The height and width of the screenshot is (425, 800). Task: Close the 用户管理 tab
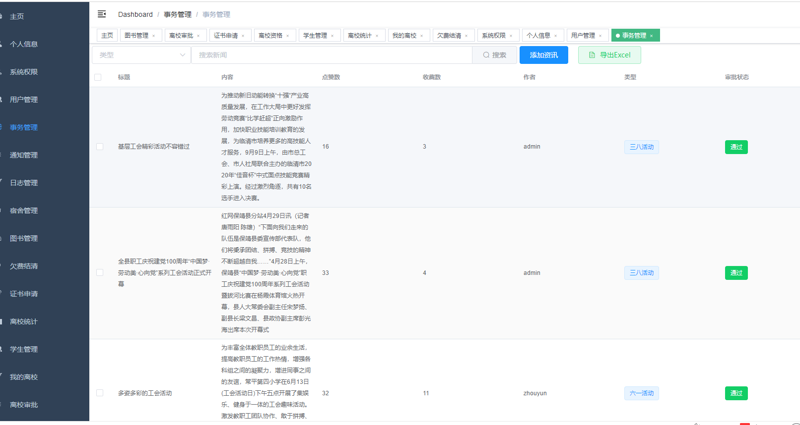click(600, 36)
